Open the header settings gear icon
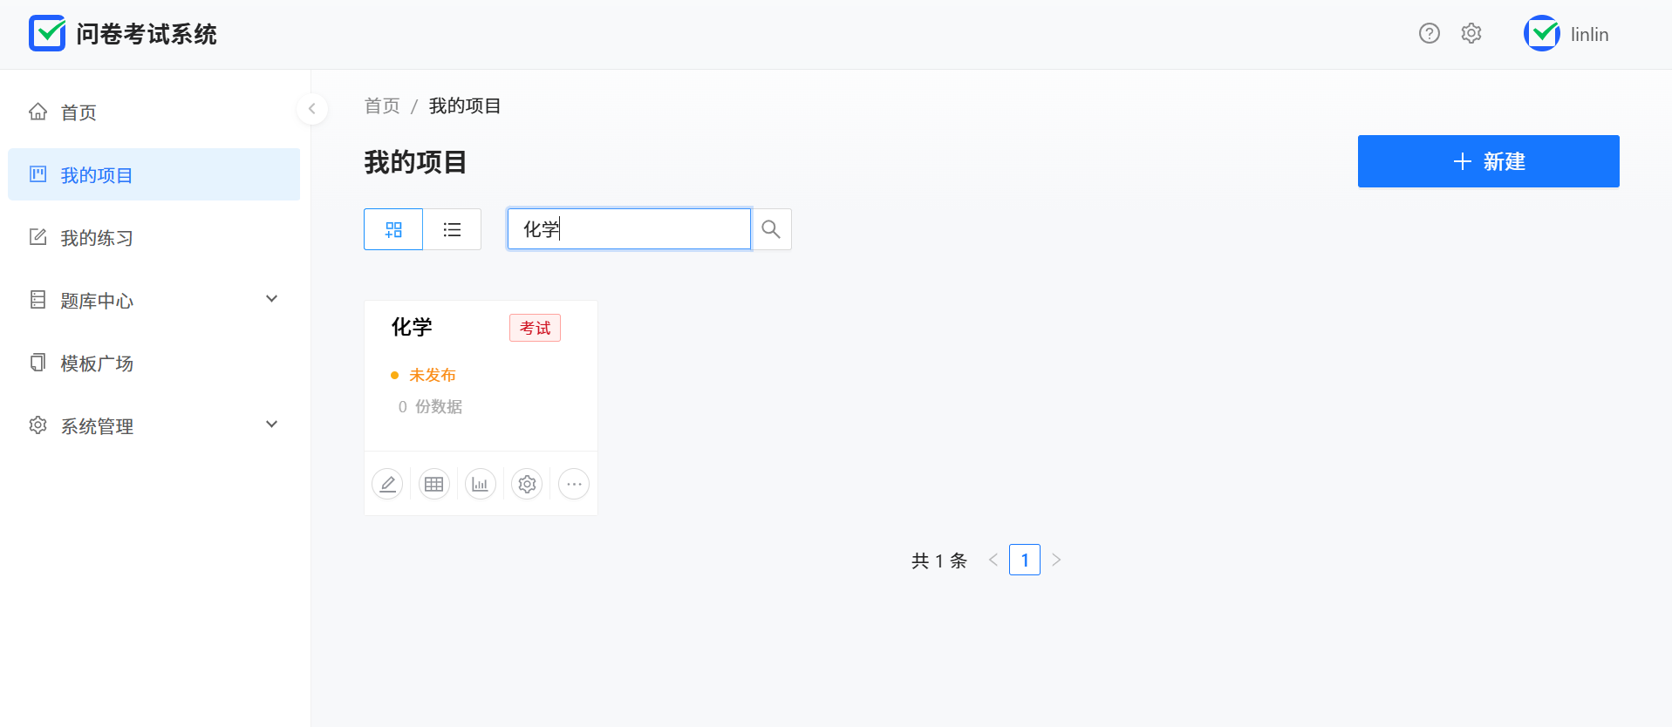1672x727 pixels. pos(1471,33)
